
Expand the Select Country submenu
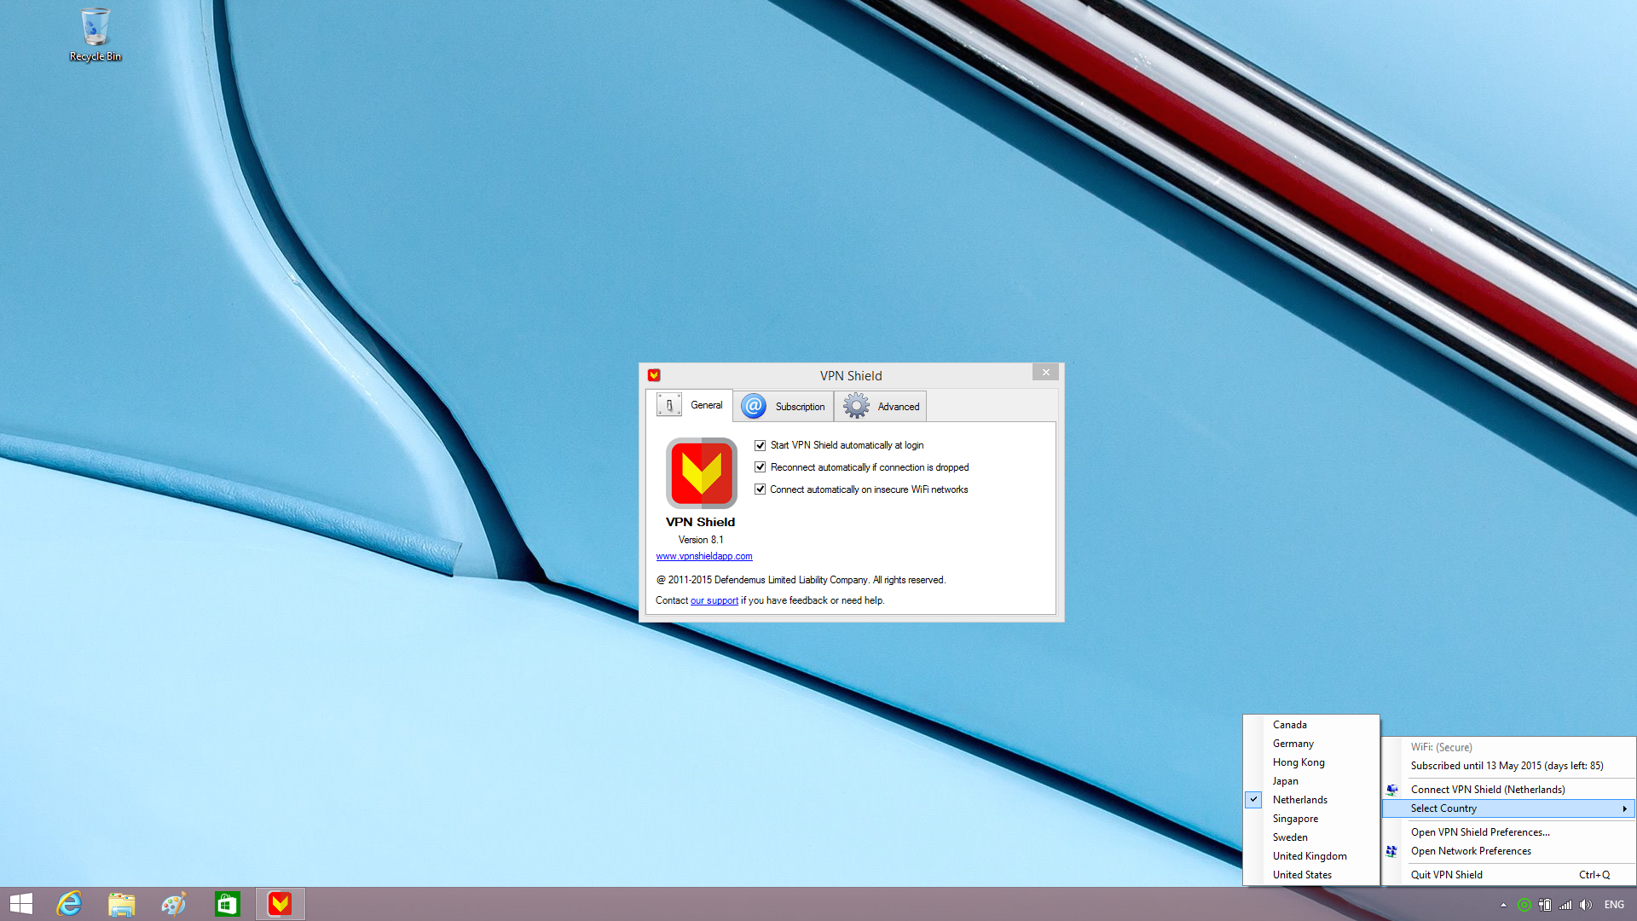[x=1507, y=808]
